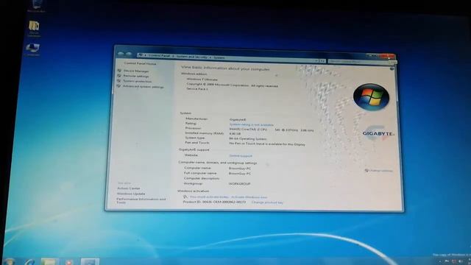Click 'Activate Windows now' link
The height and width of the screenshot is (265, 471).
click(249, 197)
